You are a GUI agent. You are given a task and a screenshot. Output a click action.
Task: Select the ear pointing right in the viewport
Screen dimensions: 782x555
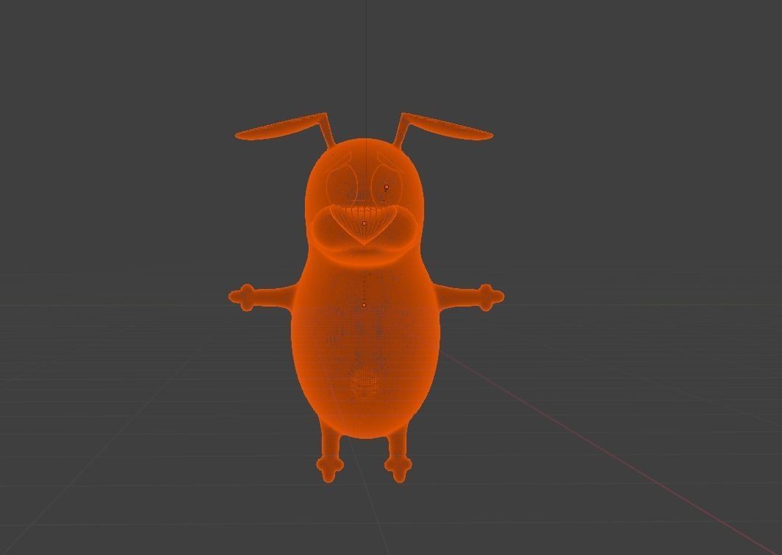click(446, 127)
